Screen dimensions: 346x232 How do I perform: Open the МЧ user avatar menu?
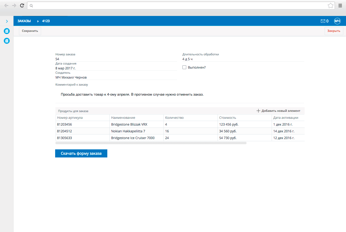337,21
